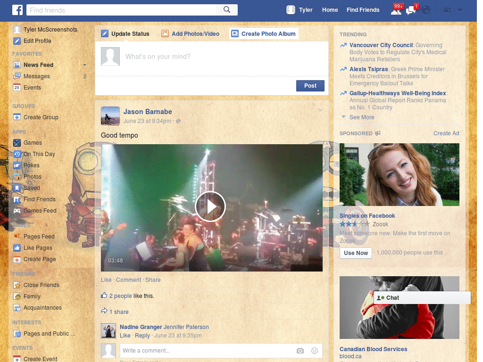Open options chevron on Jason Barnabe's post
The width and height of the screenshot is (483, 362).
click(320, 109)
